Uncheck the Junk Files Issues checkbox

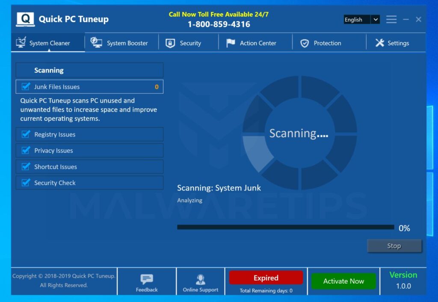pyautogui.click(x=26, y=86)
